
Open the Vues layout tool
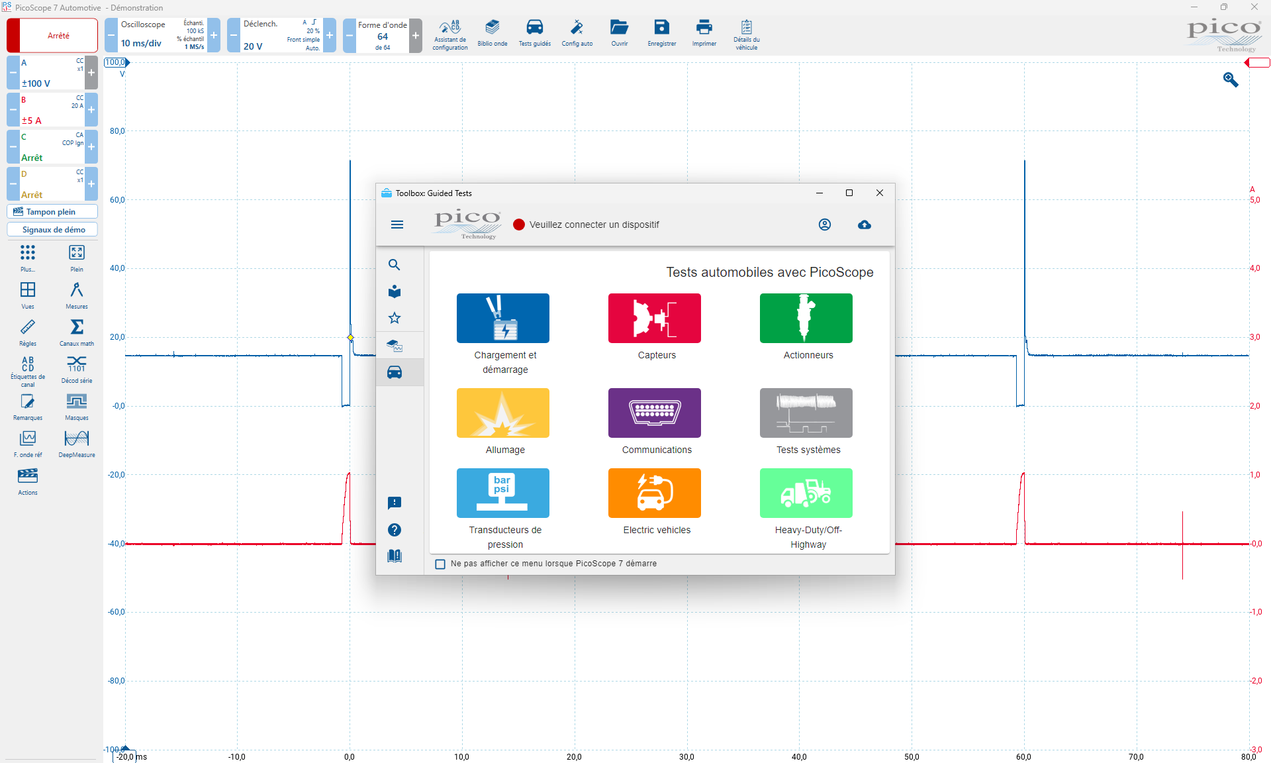(x=28, y=295)
